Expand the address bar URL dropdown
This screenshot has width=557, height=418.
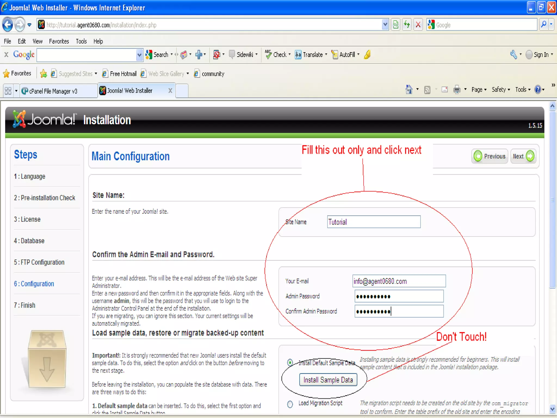tap(385, 25)
